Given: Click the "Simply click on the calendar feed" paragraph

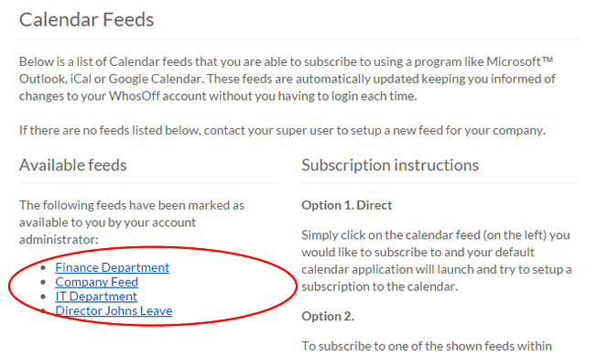Looking at the screenshot, I should click(x=437, y=261).
